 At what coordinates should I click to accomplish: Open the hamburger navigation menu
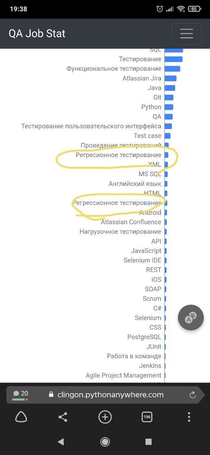point(187,34)
